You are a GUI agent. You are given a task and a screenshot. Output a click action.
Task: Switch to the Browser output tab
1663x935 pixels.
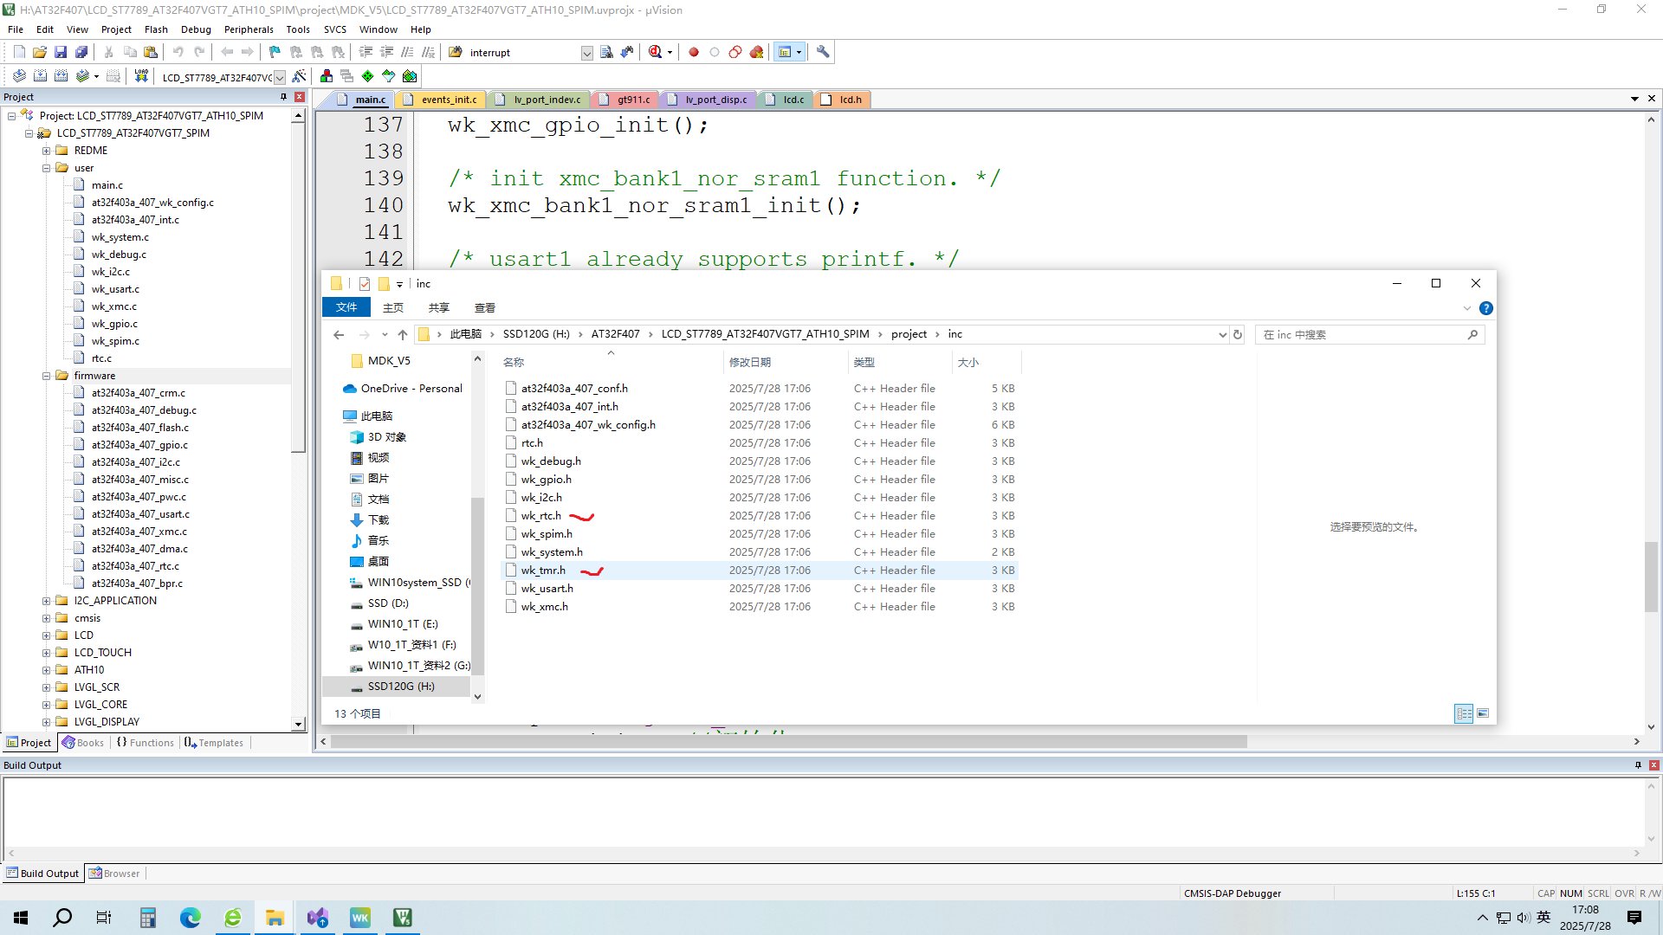pos(114,874)
